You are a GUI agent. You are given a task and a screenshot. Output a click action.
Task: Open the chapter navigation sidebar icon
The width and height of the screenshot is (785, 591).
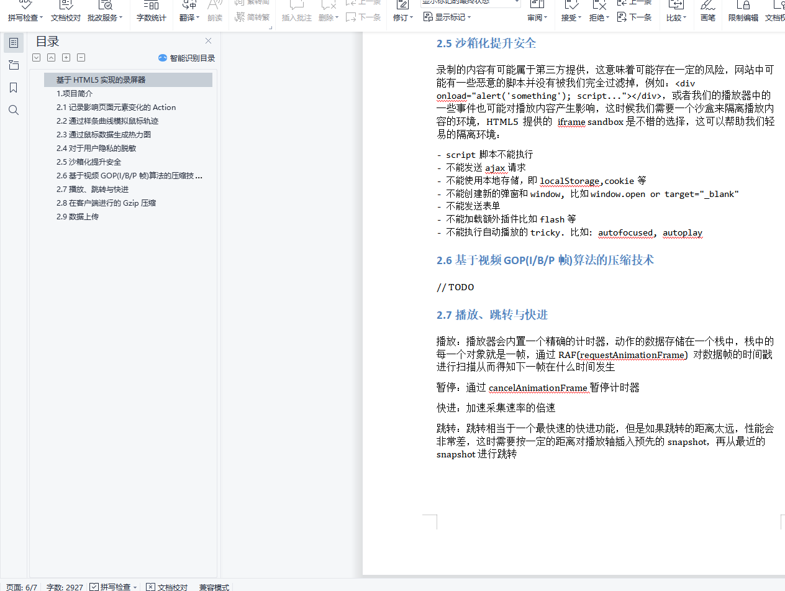14,65
